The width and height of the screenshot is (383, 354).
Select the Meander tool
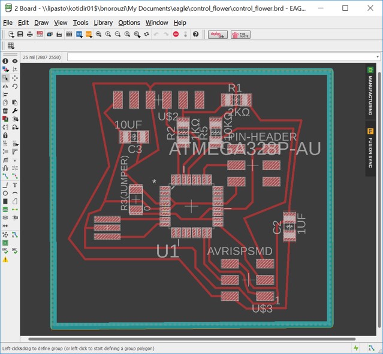coord(5,168)
